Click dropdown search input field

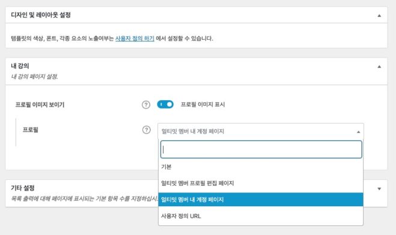click(x=261, y=149)
